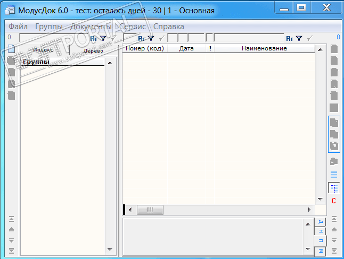This screenshot has width=344, height=259.
Task: Click the blue horizontal lines list icon
Action: (x=334, y=175)
